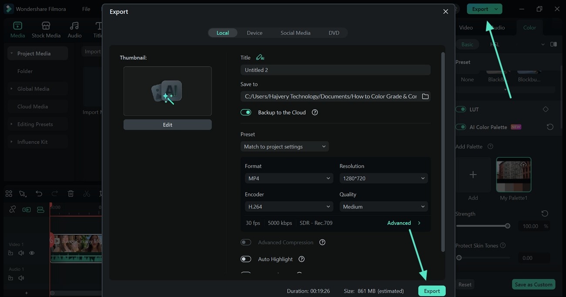Select the Device export tab
Image resolution: width=566 pixels, height=297 pixels.
pos(255,33)
